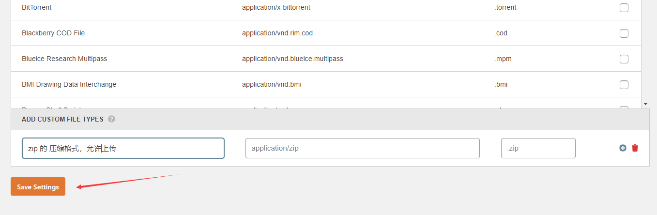Click the application/x-bittorrent MIME type text
This screenshot has width=657, height=215.
[276, 8]
